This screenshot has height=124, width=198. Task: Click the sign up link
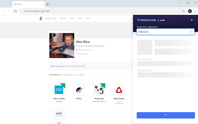61,66
